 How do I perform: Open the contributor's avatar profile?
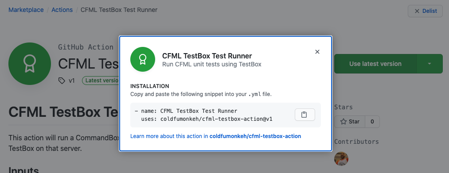tap(341, 159)
